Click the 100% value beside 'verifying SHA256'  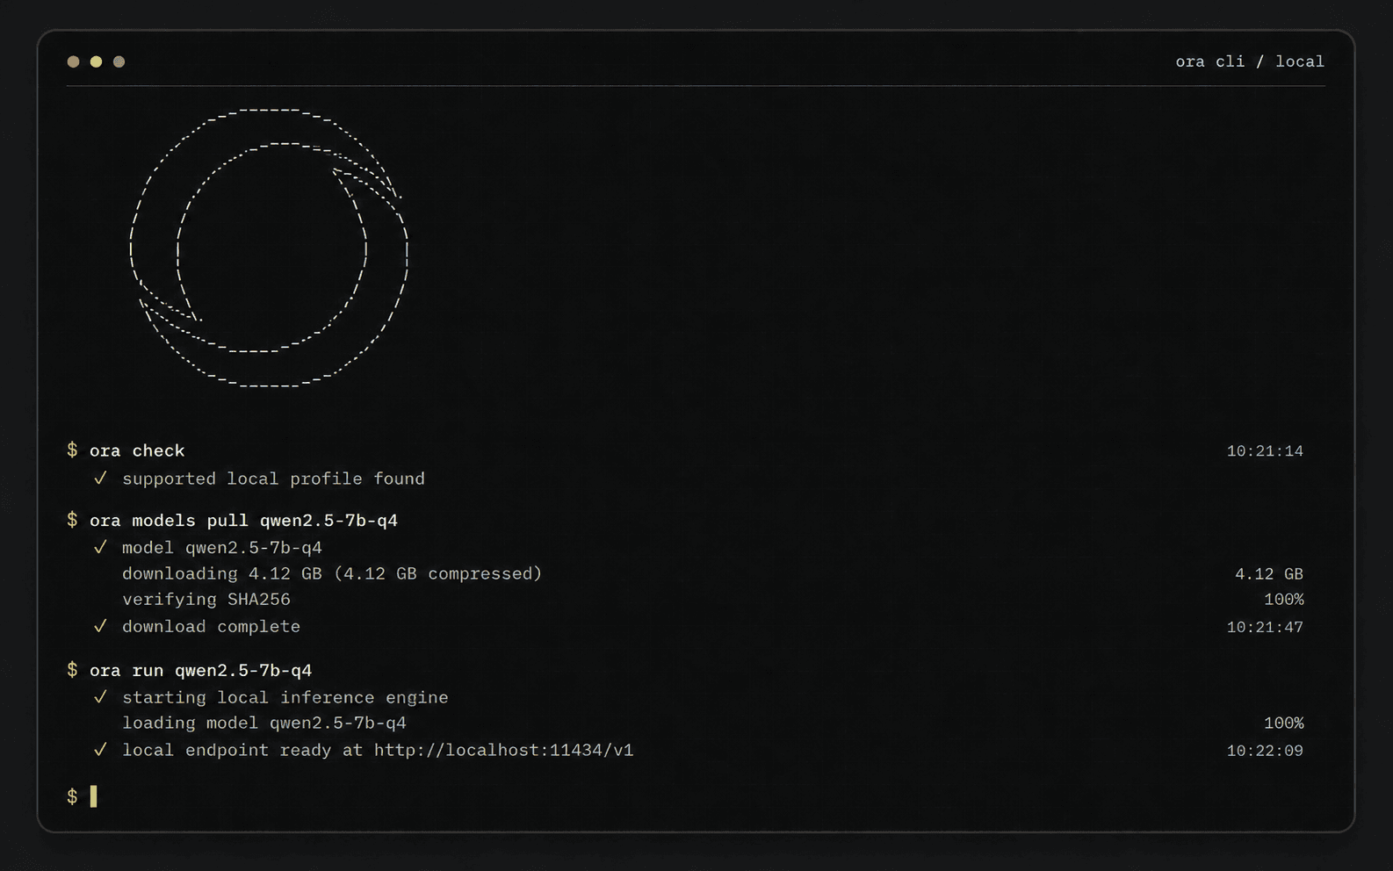click(1284, 600)
